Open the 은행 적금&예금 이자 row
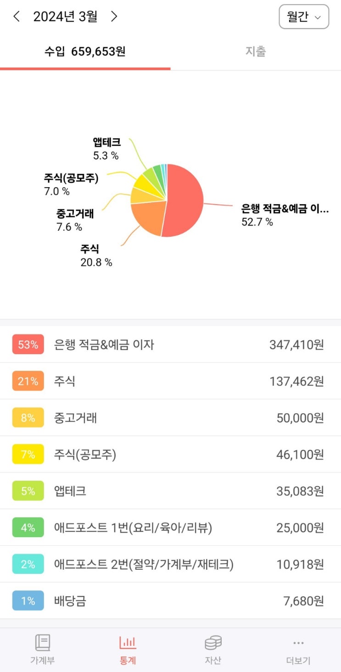 pos(170,344)
